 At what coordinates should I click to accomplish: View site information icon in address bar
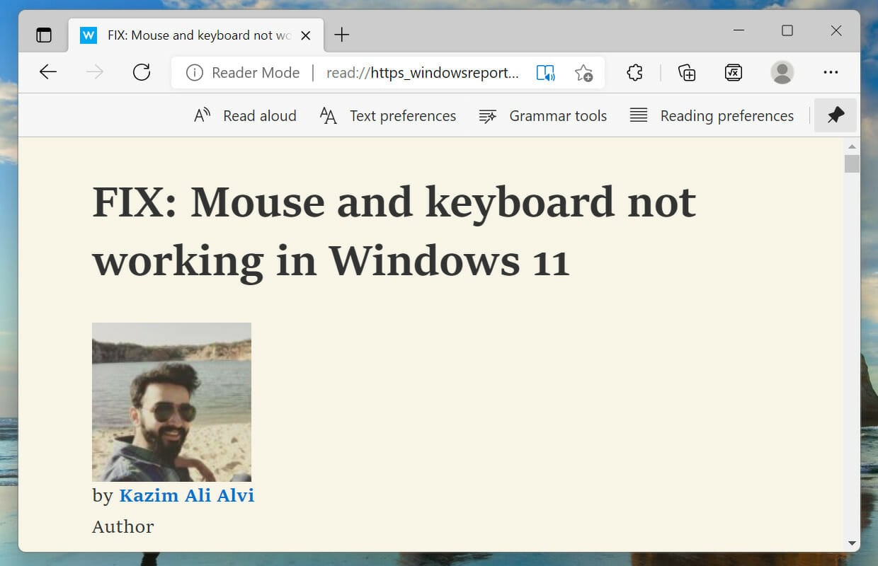click(x=194, y=72)
